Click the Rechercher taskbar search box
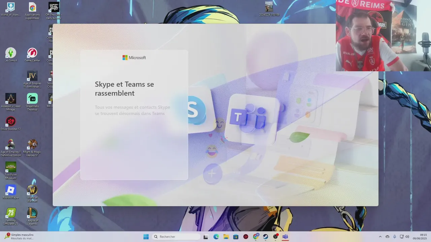This screenshot has width=431, height=242. [x=176, y=237]
